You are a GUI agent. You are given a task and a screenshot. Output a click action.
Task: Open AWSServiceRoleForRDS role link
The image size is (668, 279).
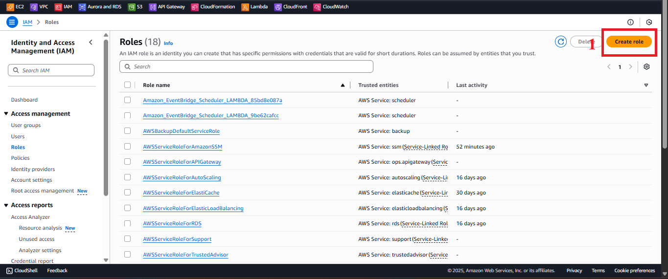coord(172,224)
